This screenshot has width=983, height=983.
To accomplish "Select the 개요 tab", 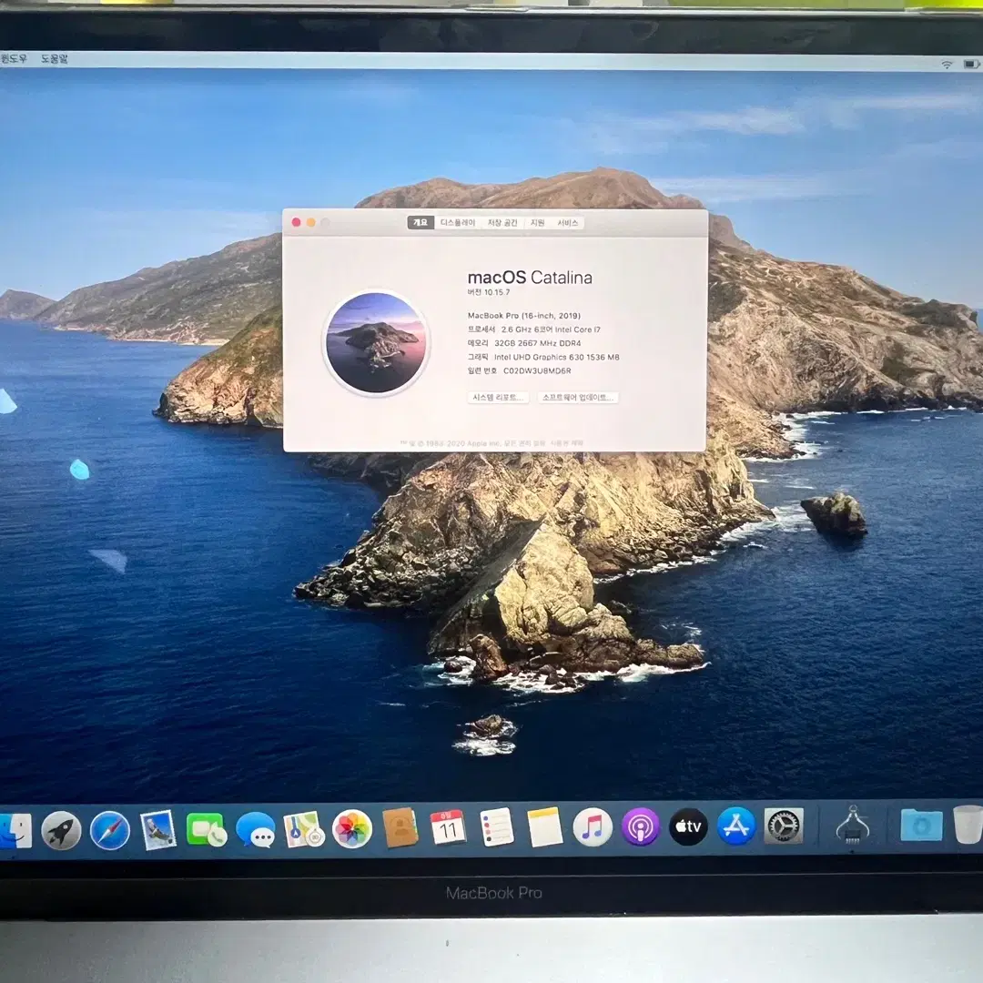I will (x=420, y=223).
